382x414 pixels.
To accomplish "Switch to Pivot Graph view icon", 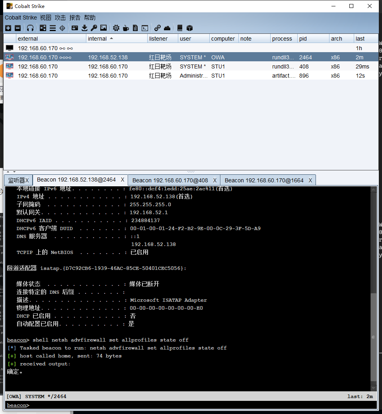I will coord(43,28).
